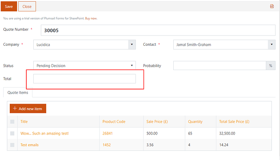Sort by the Sale Price (£) column header
The width and height of the screenshot is (280, 160).
click(157, 122)
